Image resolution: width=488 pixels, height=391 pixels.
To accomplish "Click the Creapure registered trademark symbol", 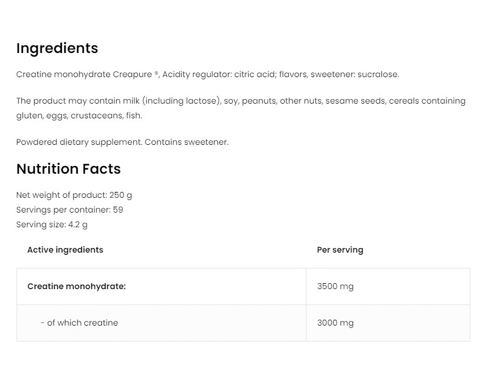I will [x=157, y=74].
